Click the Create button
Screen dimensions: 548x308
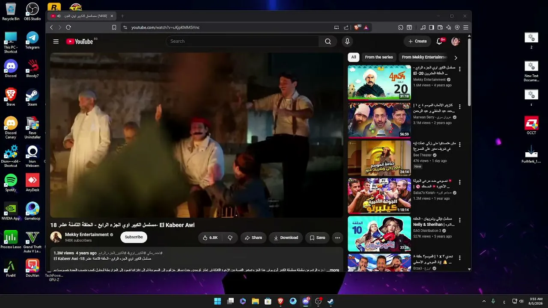tap(417, 41)
